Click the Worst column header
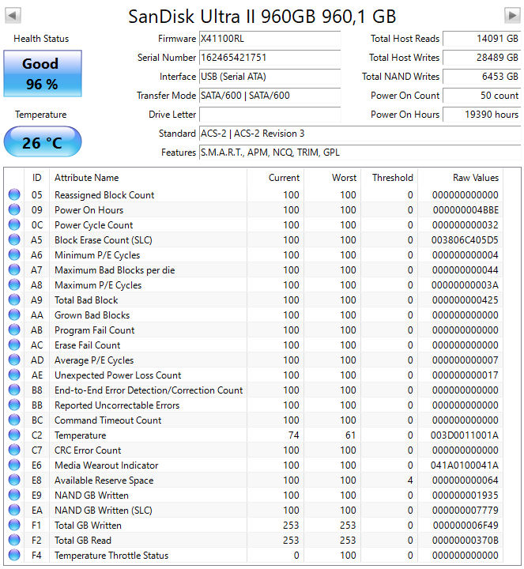524x569 pixels. tap(333, 178)
